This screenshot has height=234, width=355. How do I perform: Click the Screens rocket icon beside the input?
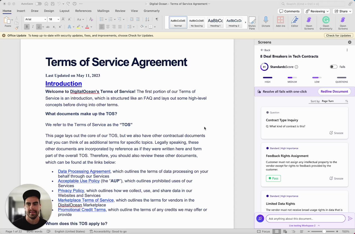[x=260, y=219]
